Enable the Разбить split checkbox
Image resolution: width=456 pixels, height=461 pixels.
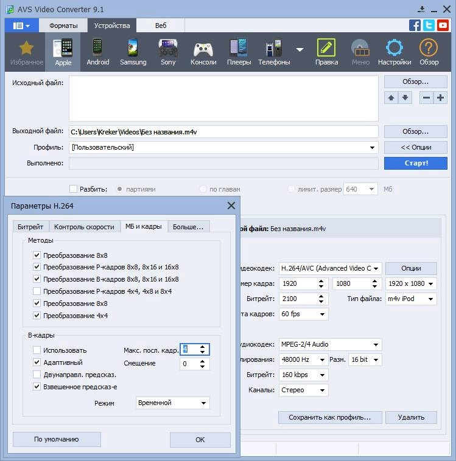click(73, 189)
